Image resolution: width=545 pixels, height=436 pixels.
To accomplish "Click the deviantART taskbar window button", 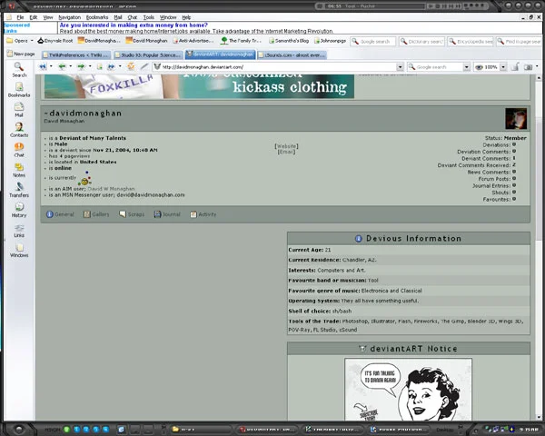I will point(268,429).
